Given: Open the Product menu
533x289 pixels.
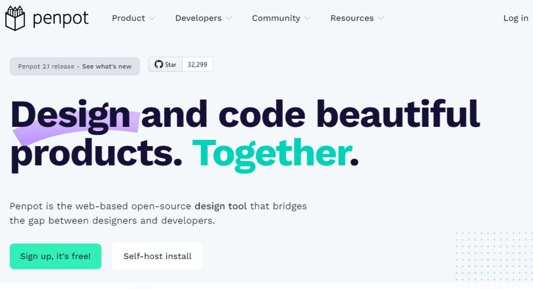Looking at the screenshot, I should tap(128, 18).
